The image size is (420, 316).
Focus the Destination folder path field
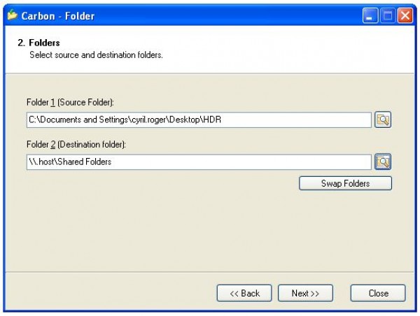click(198, 161)
